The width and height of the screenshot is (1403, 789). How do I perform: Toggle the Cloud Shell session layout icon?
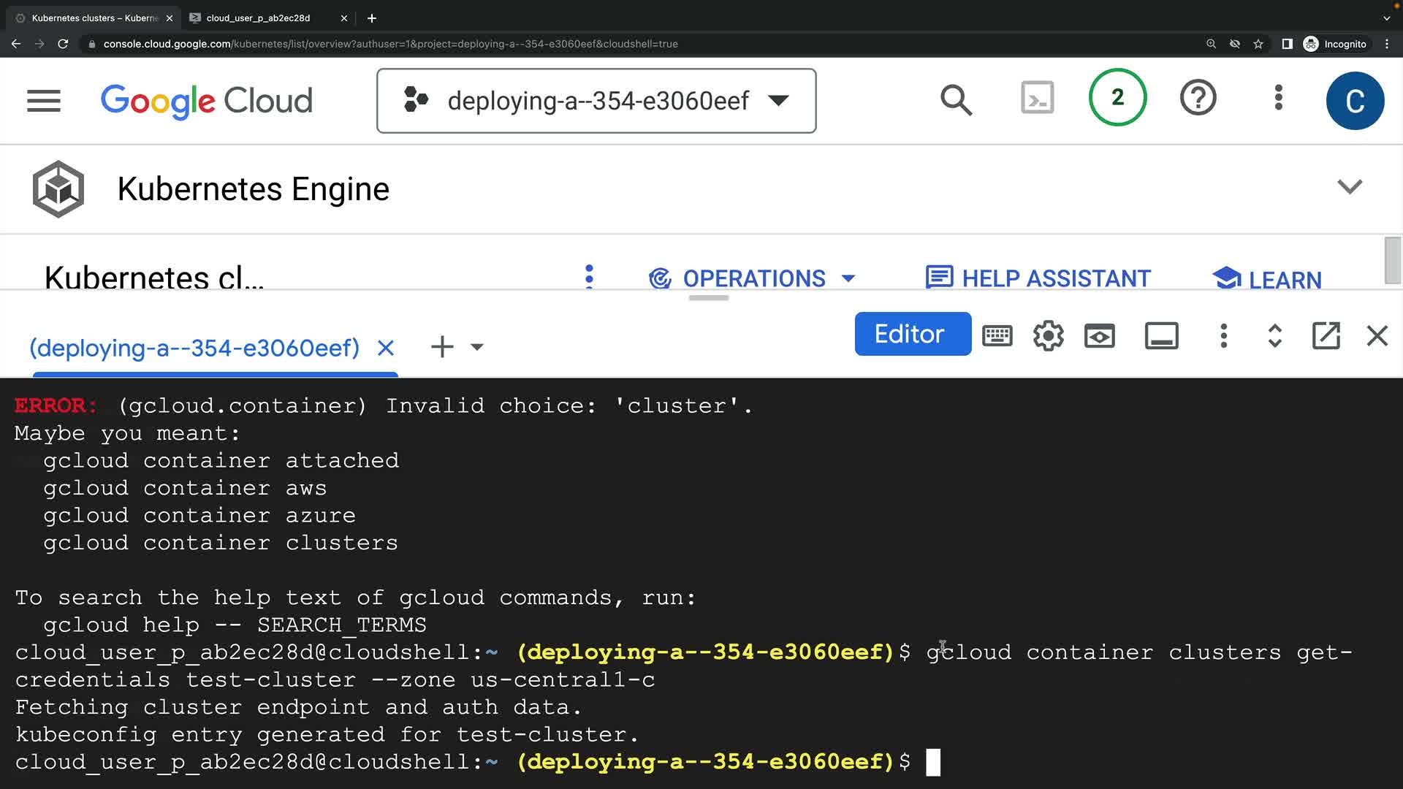pyautogui.click(x=1161, y=336)
